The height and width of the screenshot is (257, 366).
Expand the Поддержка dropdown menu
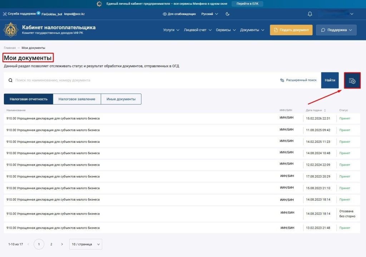(336, 30)
